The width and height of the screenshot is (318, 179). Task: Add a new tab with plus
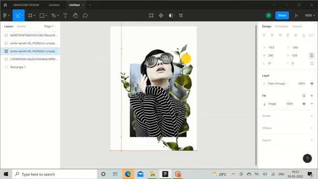(89, 5)
